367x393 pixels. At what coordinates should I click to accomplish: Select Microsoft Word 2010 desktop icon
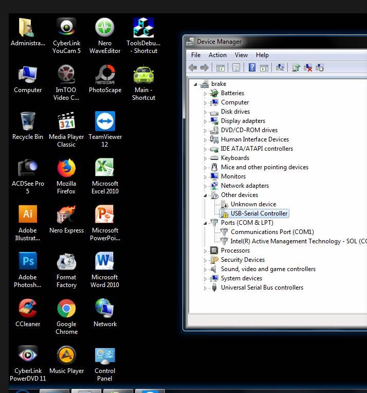click(x=105, y=270)
